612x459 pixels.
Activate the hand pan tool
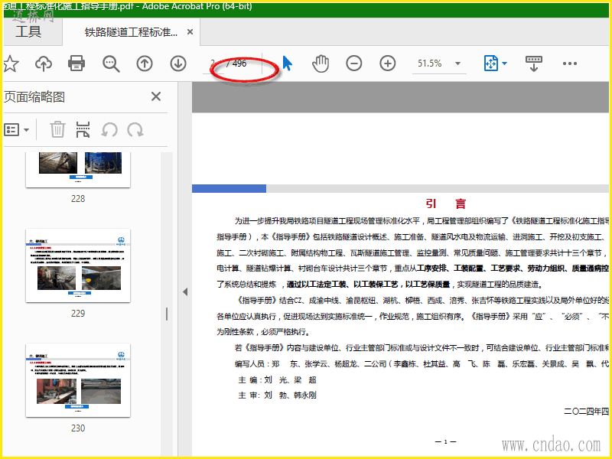(321, 63)
